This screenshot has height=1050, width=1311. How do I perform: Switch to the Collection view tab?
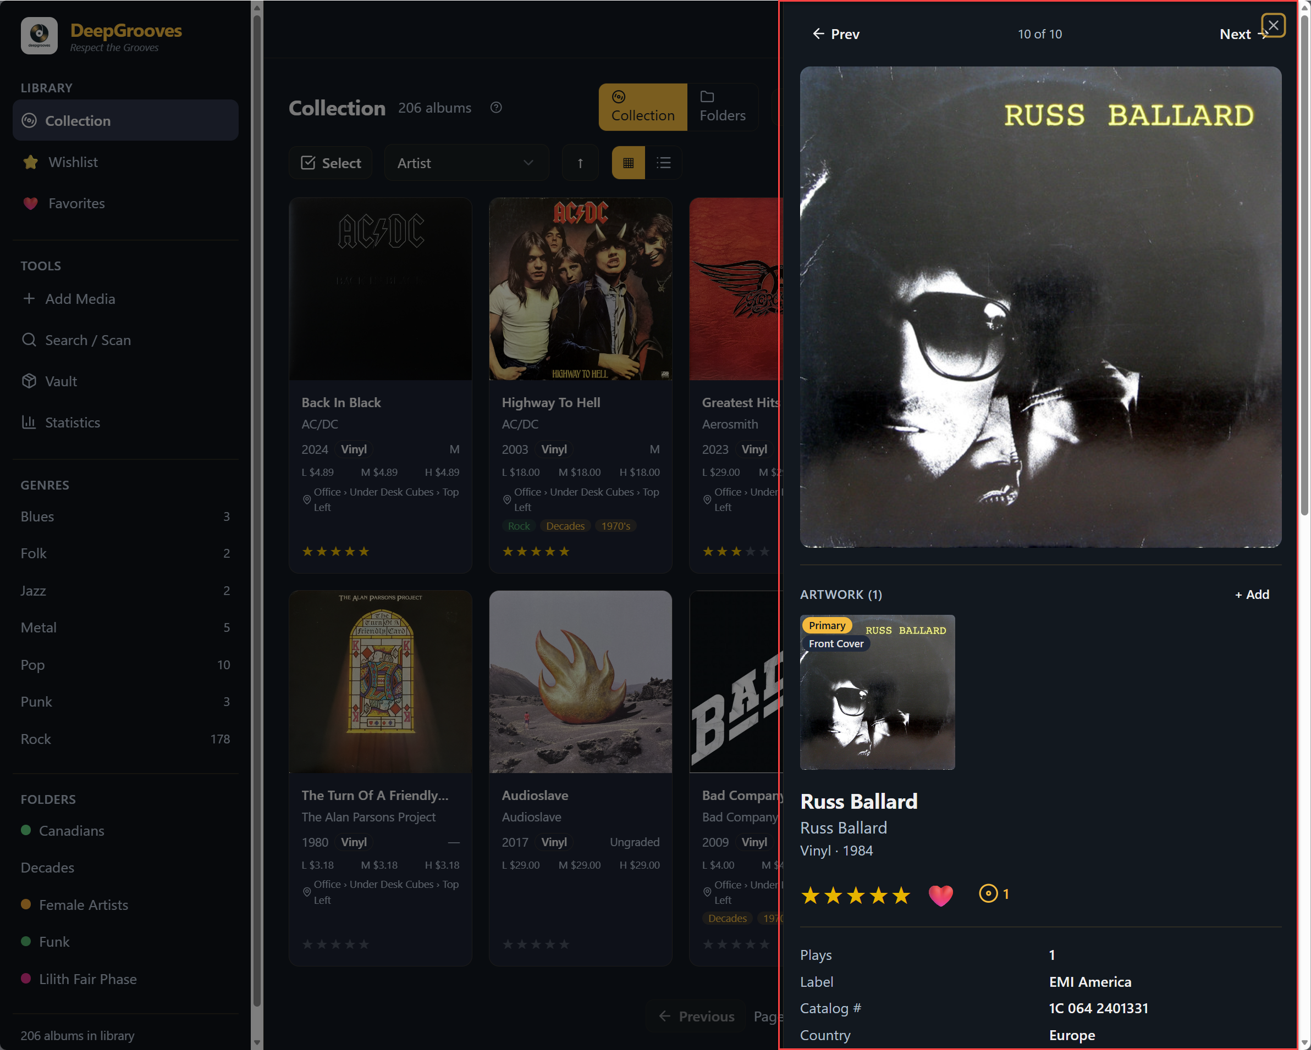point(643,107)
